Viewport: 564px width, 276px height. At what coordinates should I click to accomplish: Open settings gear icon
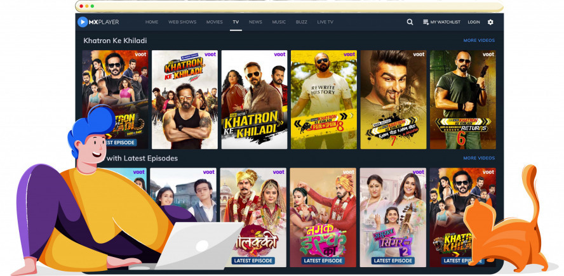[x=490, y=22]
